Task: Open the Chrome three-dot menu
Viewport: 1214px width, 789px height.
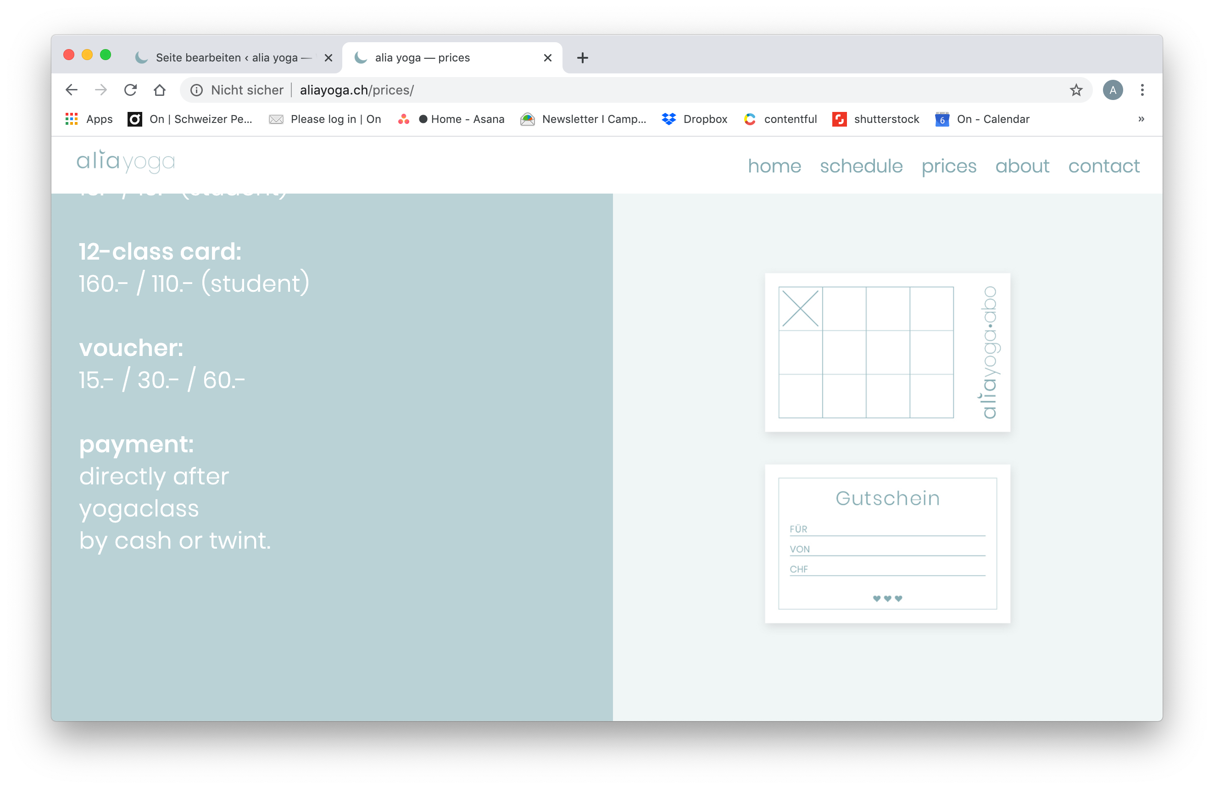Action: tap(1142, 90)
